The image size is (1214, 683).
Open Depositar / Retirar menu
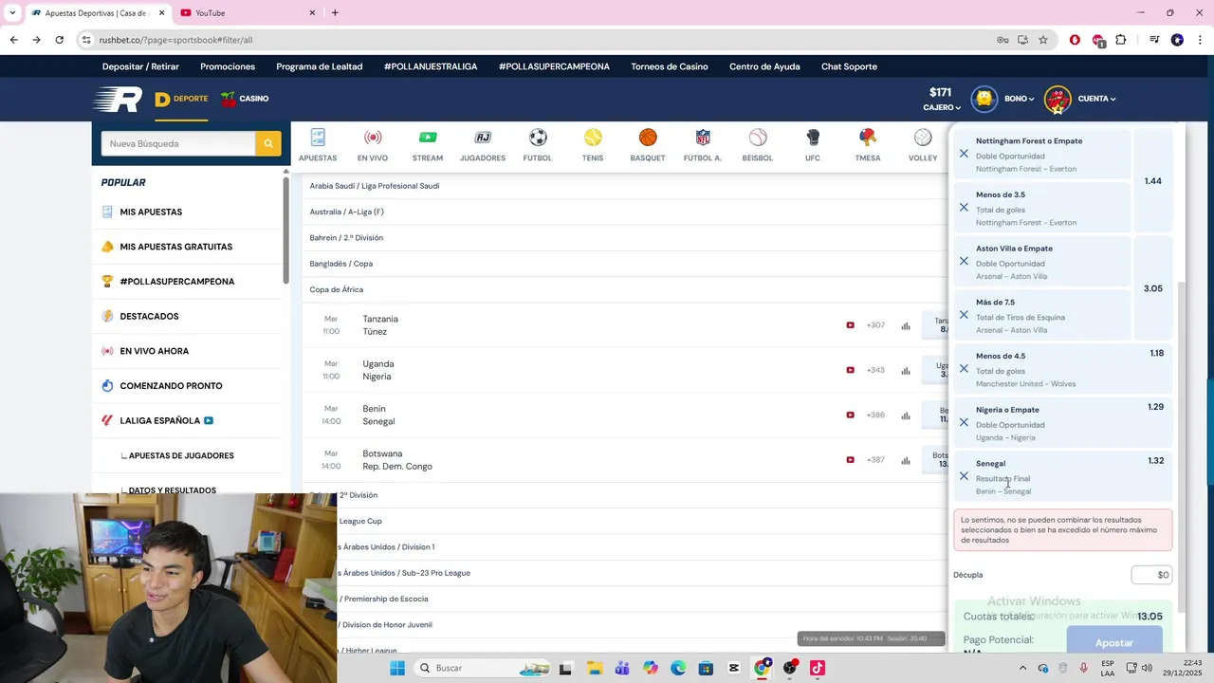point(140,66)
